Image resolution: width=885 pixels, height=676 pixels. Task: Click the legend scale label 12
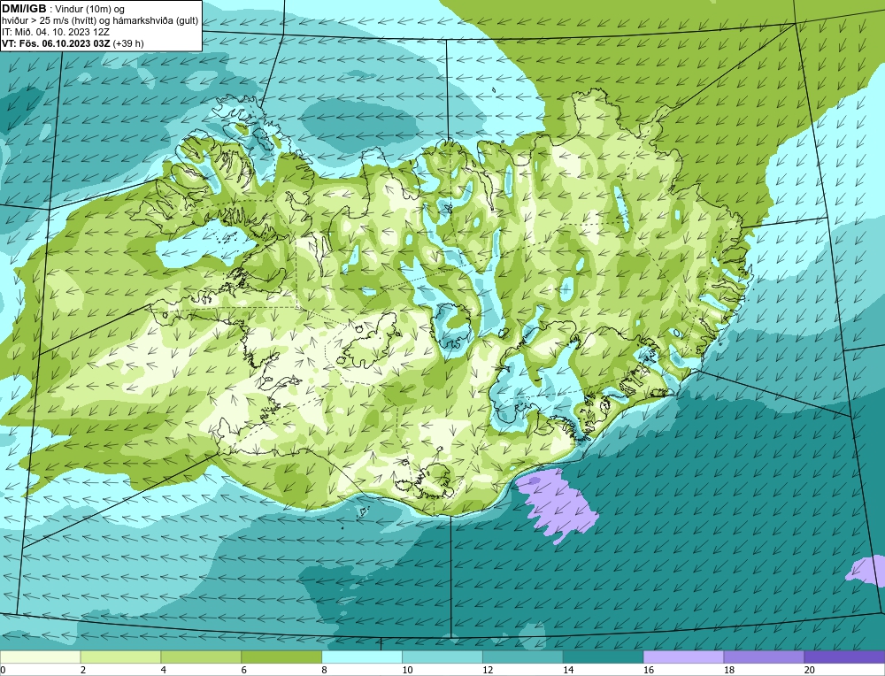coord(487,670)
